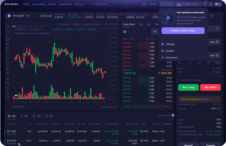Click the Buy / Long button
Viewport: 226px width, 146px height.
coord(188,87)
